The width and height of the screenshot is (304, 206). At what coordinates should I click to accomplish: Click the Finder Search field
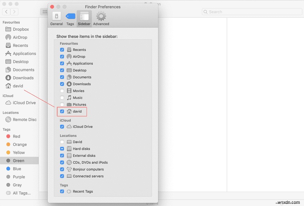click(252, 12)
